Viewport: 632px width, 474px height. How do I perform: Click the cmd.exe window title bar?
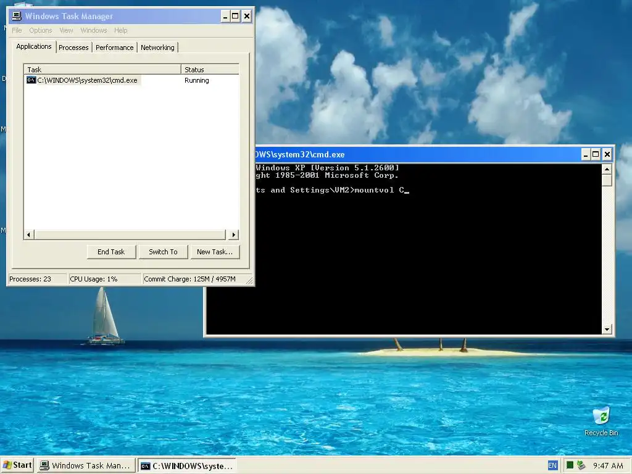click(417, 154)
